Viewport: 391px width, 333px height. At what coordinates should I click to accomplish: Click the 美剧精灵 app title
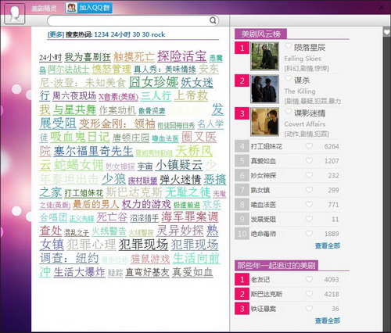tap(44, 9)
